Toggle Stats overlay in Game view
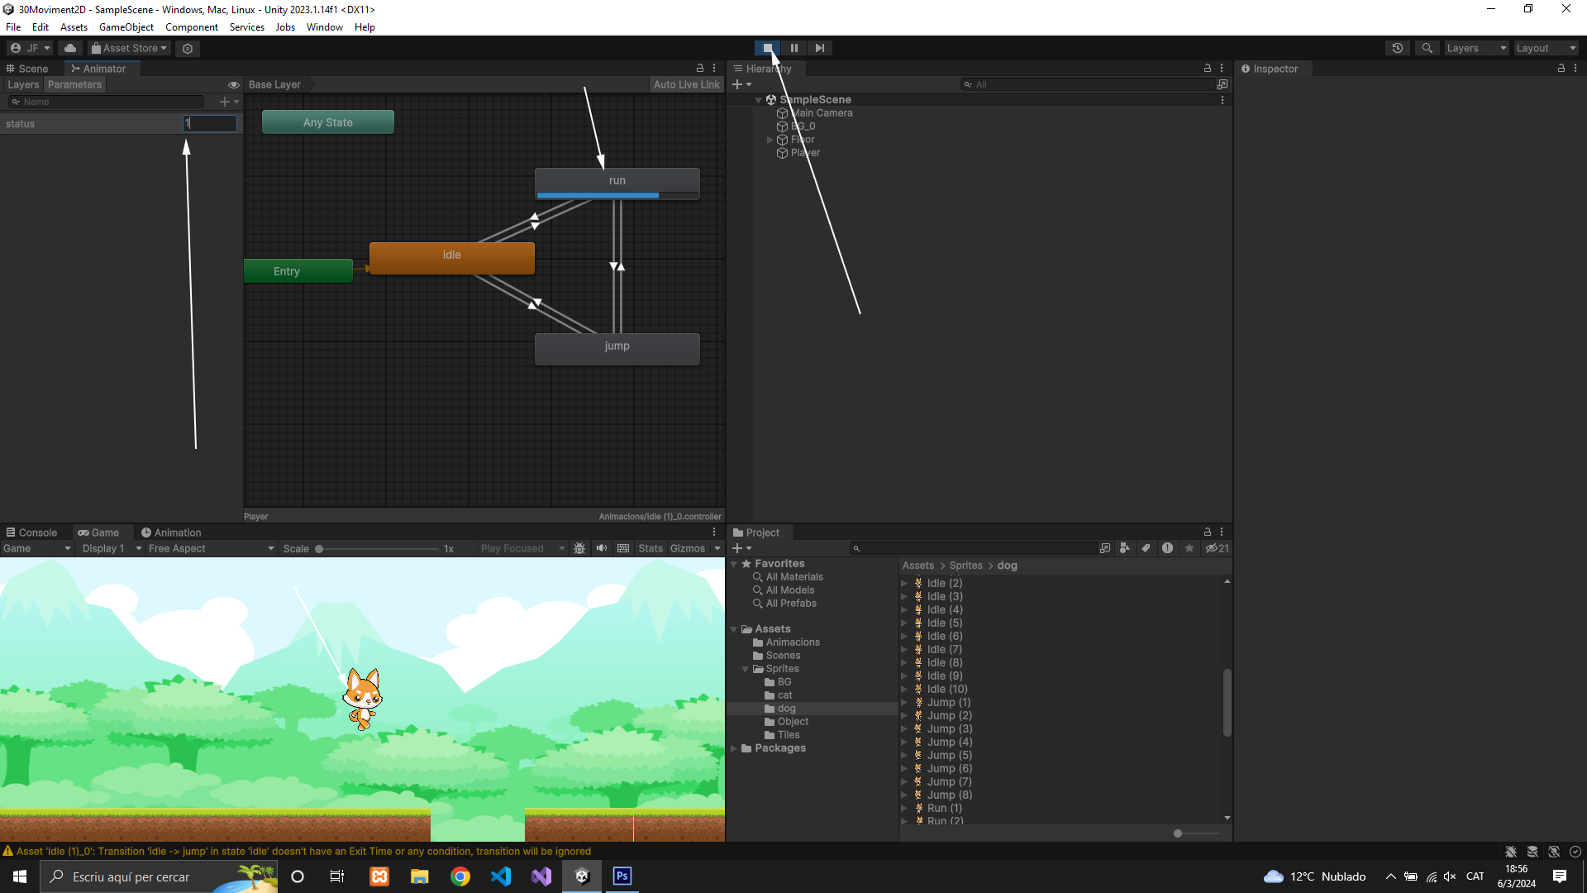Image resolution: width=1587 pixels, height=893 pixels. point(650,548)
